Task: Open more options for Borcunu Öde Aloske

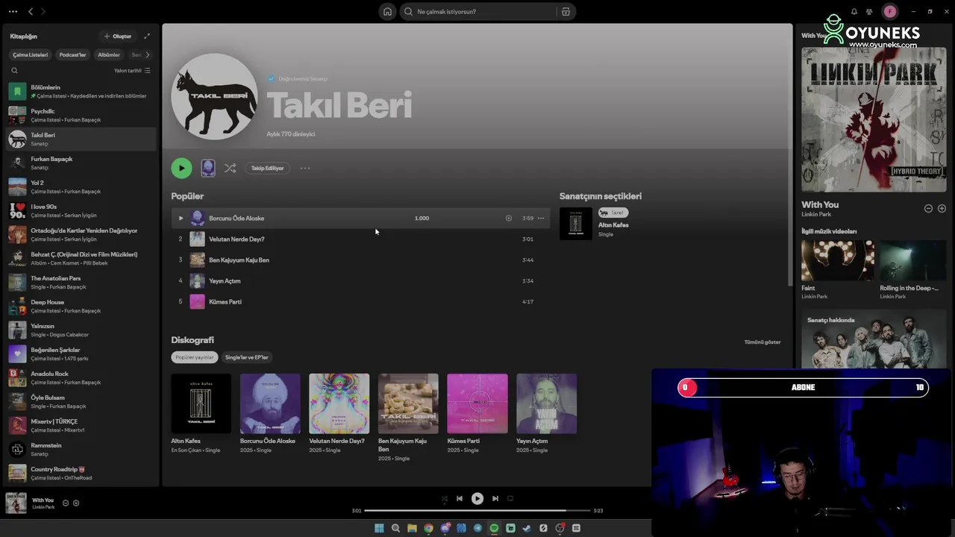Action: (541, 219)
